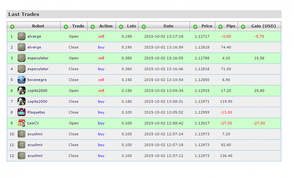
Task: Open acushnir link in row 11
Action: (x=35, y=145)
